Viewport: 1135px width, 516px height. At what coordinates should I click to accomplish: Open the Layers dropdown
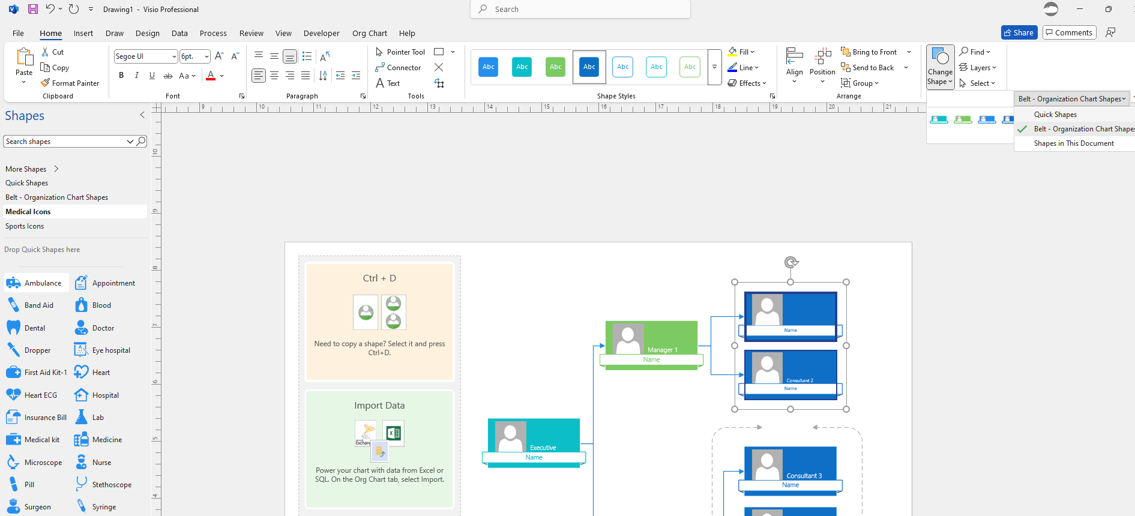point(978,68)
